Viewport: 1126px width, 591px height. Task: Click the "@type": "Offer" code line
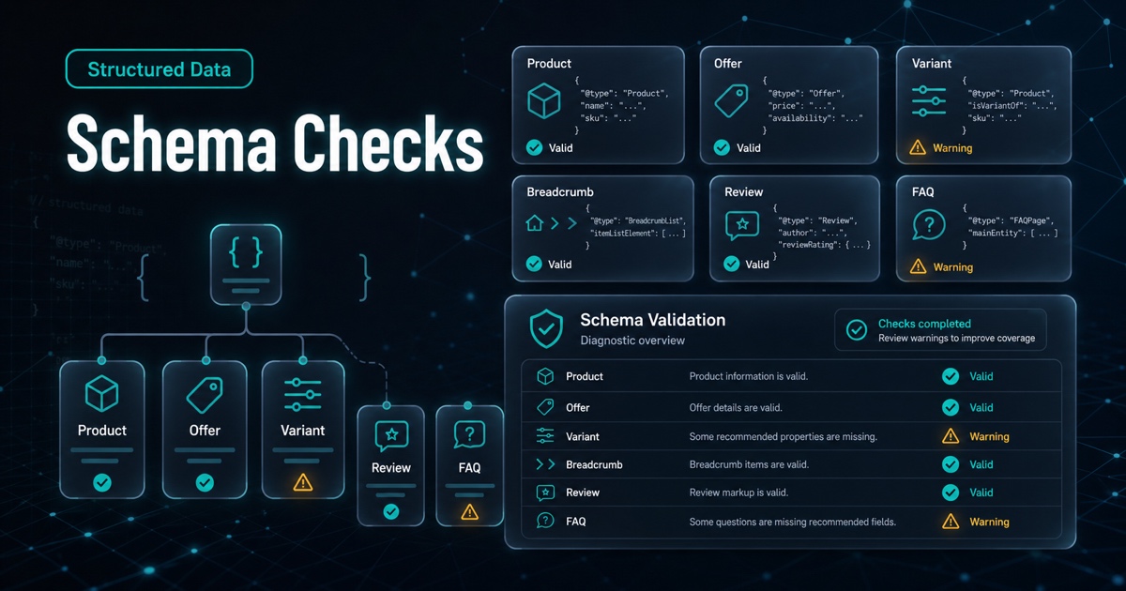coord(807,93)
